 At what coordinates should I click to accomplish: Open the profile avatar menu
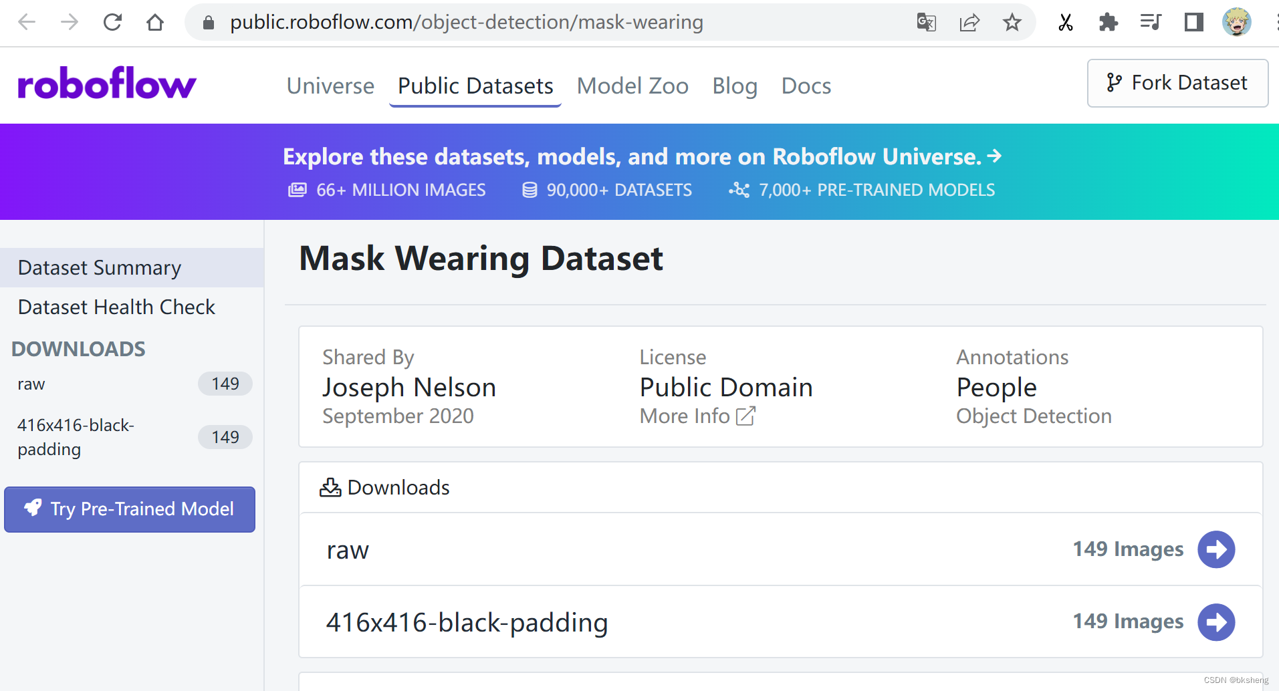(x=1237, y=22)
